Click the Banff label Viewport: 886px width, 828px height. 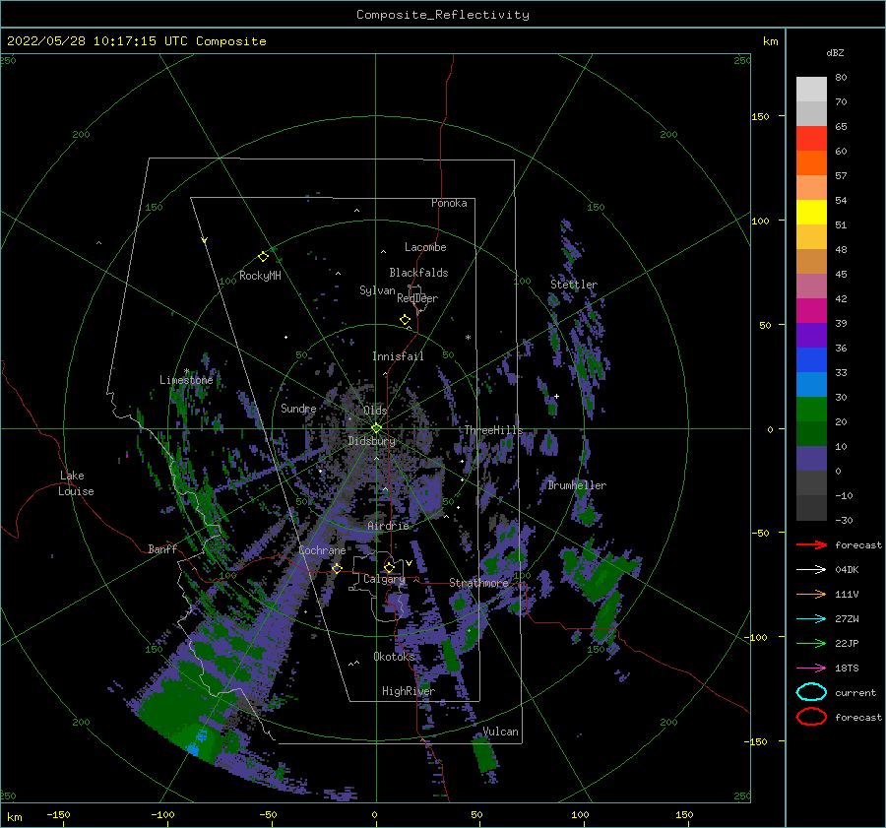[x=162, y=548]
